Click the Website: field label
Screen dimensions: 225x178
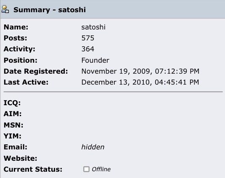tap(20, 158)
